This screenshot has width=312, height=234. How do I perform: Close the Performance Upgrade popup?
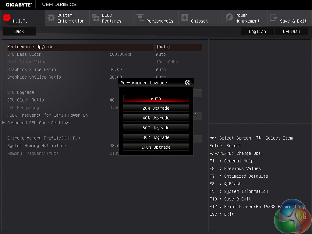(x=188, y=83)
